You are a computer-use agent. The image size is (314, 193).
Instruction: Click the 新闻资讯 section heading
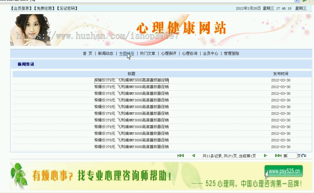point(26,64)
